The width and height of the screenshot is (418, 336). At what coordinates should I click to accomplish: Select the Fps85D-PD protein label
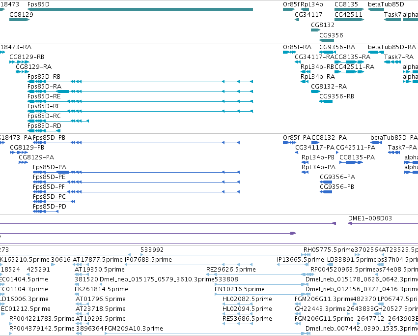point(49,207)
